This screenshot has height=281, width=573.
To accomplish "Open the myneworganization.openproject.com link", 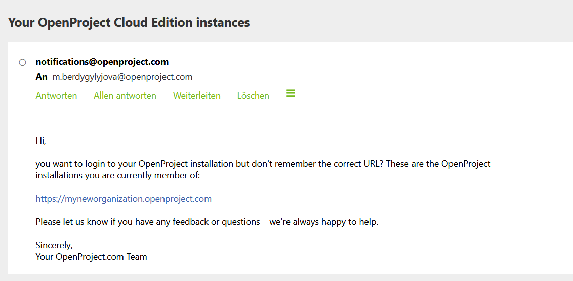I will pyautogui.click(x=124, y=199).
